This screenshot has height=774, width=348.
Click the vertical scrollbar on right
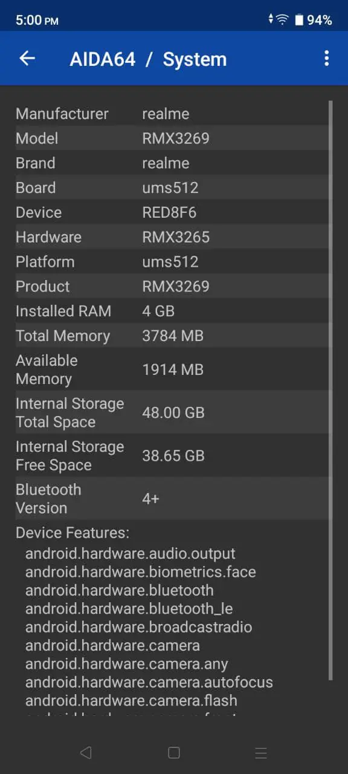pos(330,390)
